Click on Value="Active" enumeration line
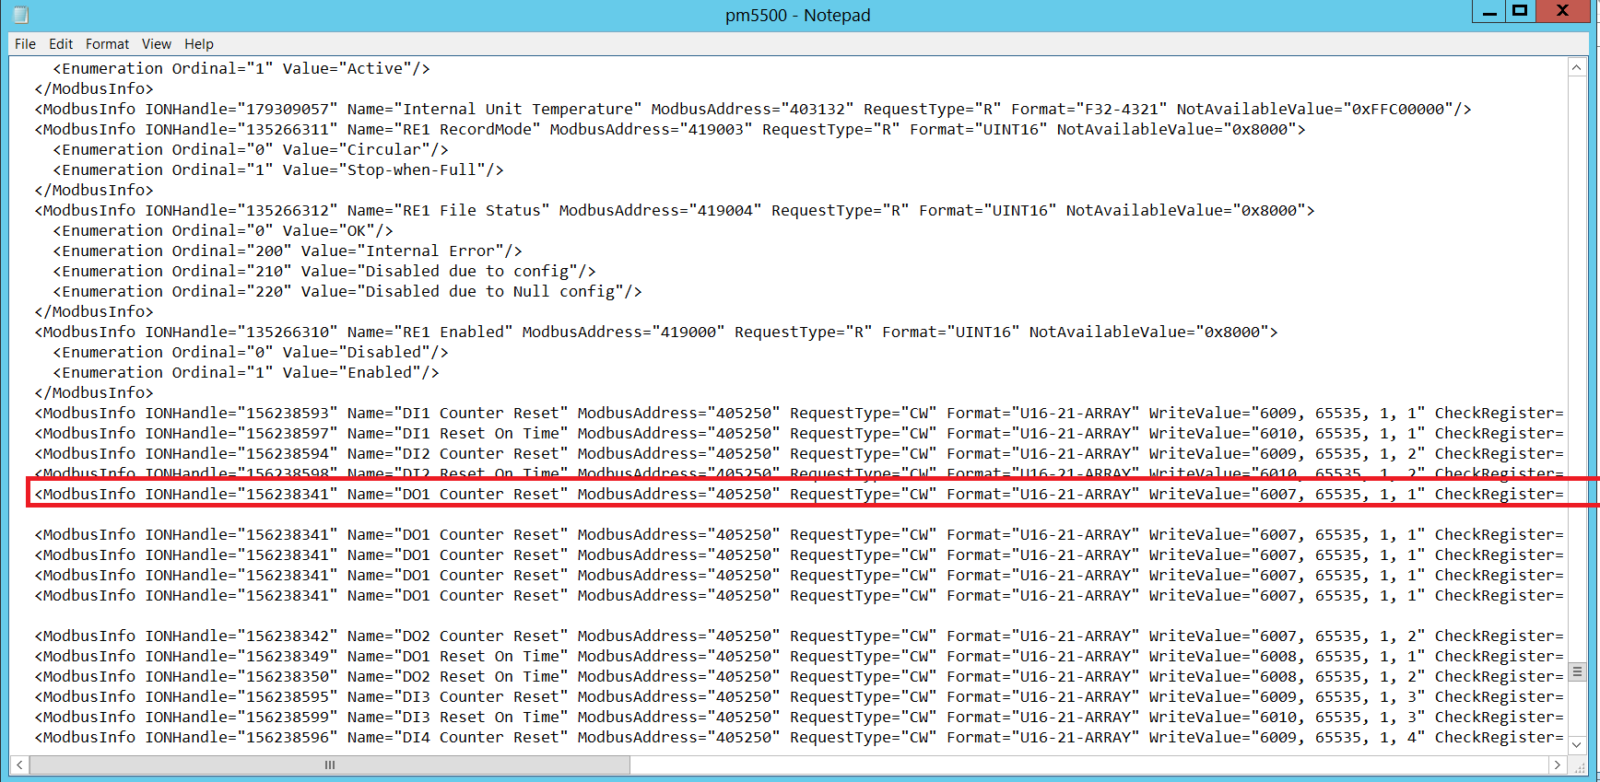The height and width of the screenshot is (782, 1600). coord(241,68)
